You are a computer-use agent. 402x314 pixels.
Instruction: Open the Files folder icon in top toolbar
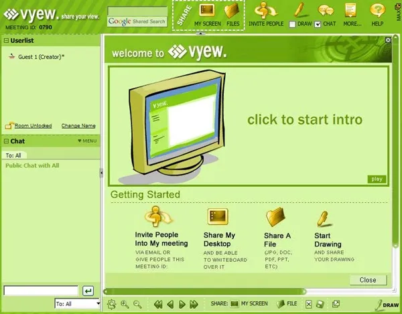click(232, 11)
